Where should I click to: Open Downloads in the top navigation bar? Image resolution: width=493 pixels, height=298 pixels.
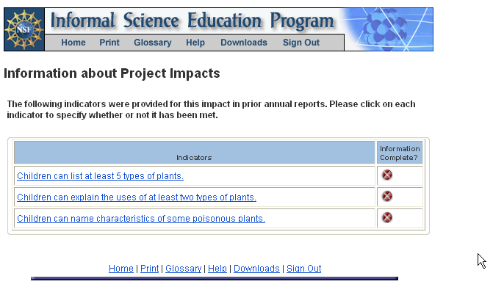[244, 43]
